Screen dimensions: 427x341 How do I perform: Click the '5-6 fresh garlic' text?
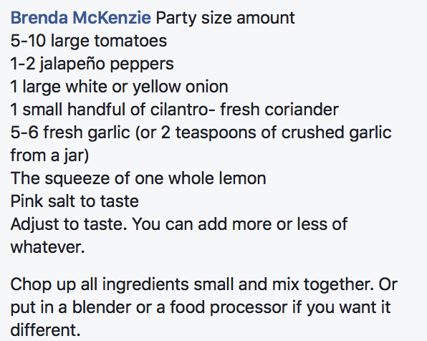click(x=70, y=133)
